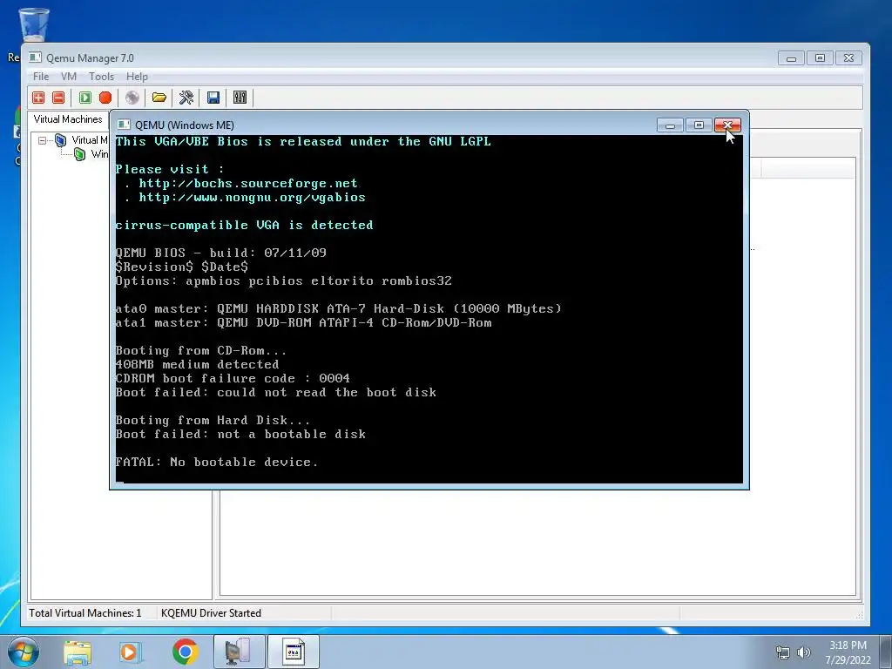The image size is (892, 669).
Task: Click the network tray icon
Action: point(783,652)
